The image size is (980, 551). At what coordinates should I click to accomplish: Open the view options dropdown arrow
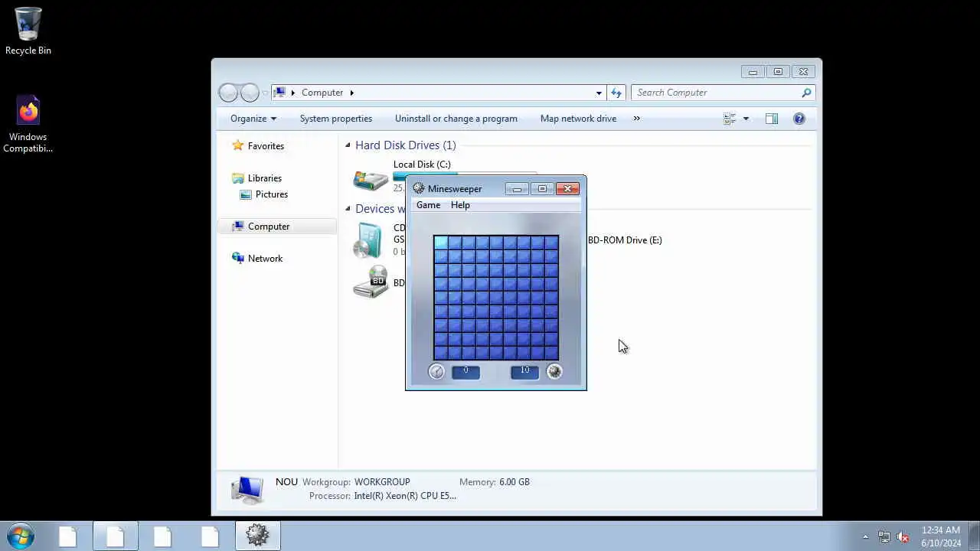point(746,119)
